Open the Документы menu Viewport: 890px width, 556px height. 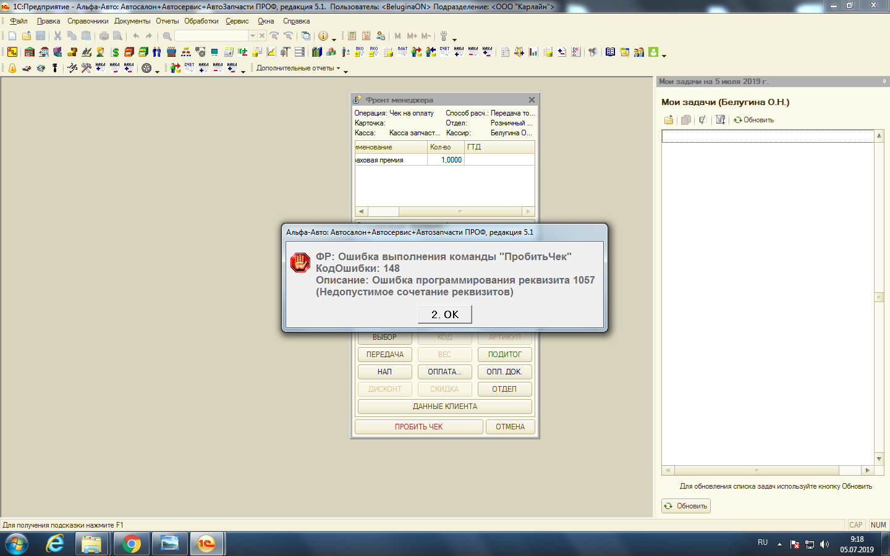[132, 21]
